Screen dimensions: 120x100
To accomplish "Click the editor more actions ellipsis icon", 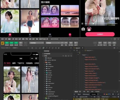I will tap(117, 48).
